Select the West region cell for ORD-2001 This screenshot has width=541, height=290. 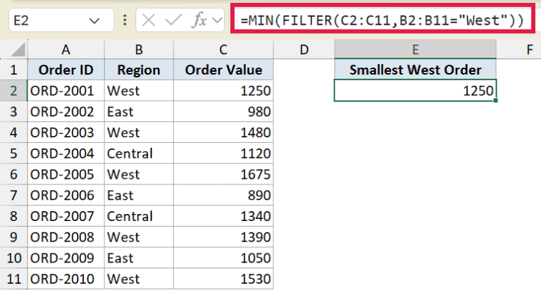[139, 91]
